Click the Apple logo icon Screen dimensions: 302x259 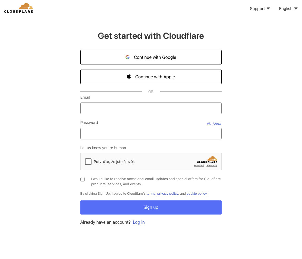click(x=129, y=76)
